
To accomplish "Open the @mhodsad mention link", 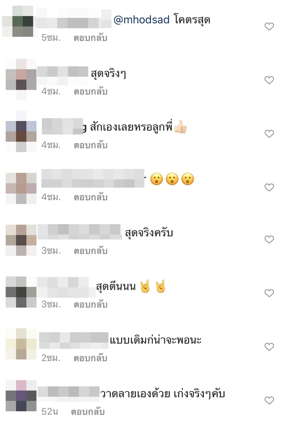I will pyautogui.click(x=141, y=20).
